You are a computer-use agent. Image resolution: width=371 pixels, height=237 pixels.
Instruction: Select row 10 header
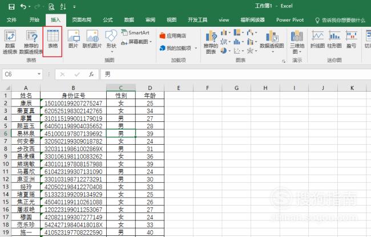(x=6, y=164)
